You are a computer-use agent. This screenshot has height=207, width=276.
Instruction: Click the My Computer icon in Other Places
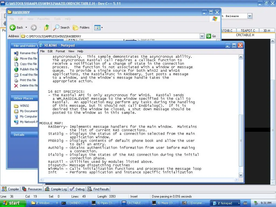[x=16, y=117]
